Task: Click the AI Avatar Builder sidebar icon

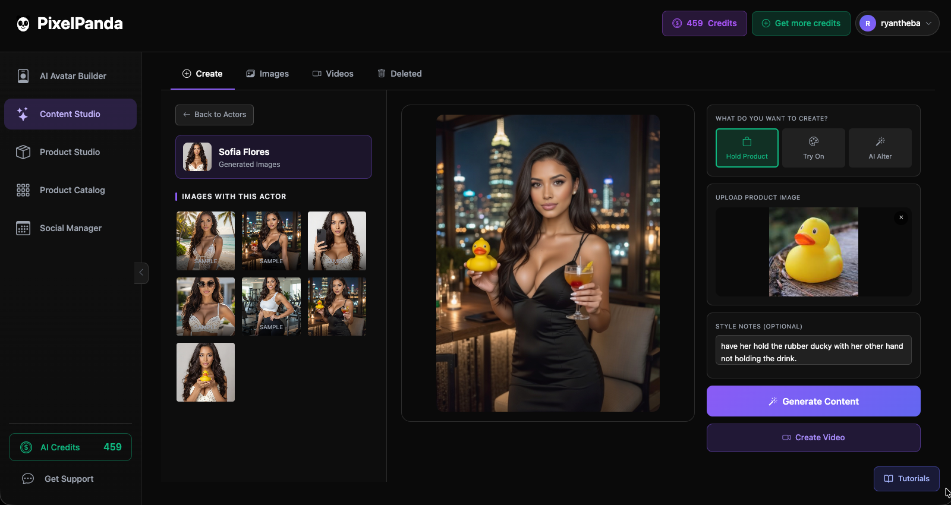Action: (23, 76)
